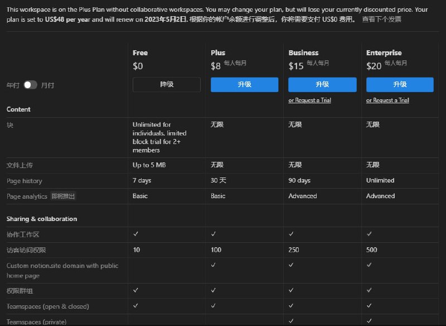
Task: Toggle the 年付/月付 billing switch
Action: click(x=30, y=85)
